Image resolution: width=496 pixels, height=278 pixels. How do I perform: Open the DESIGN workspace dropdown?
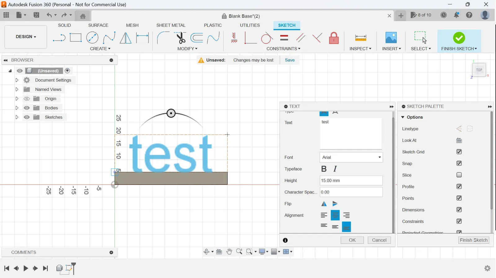tap(26, 37)
